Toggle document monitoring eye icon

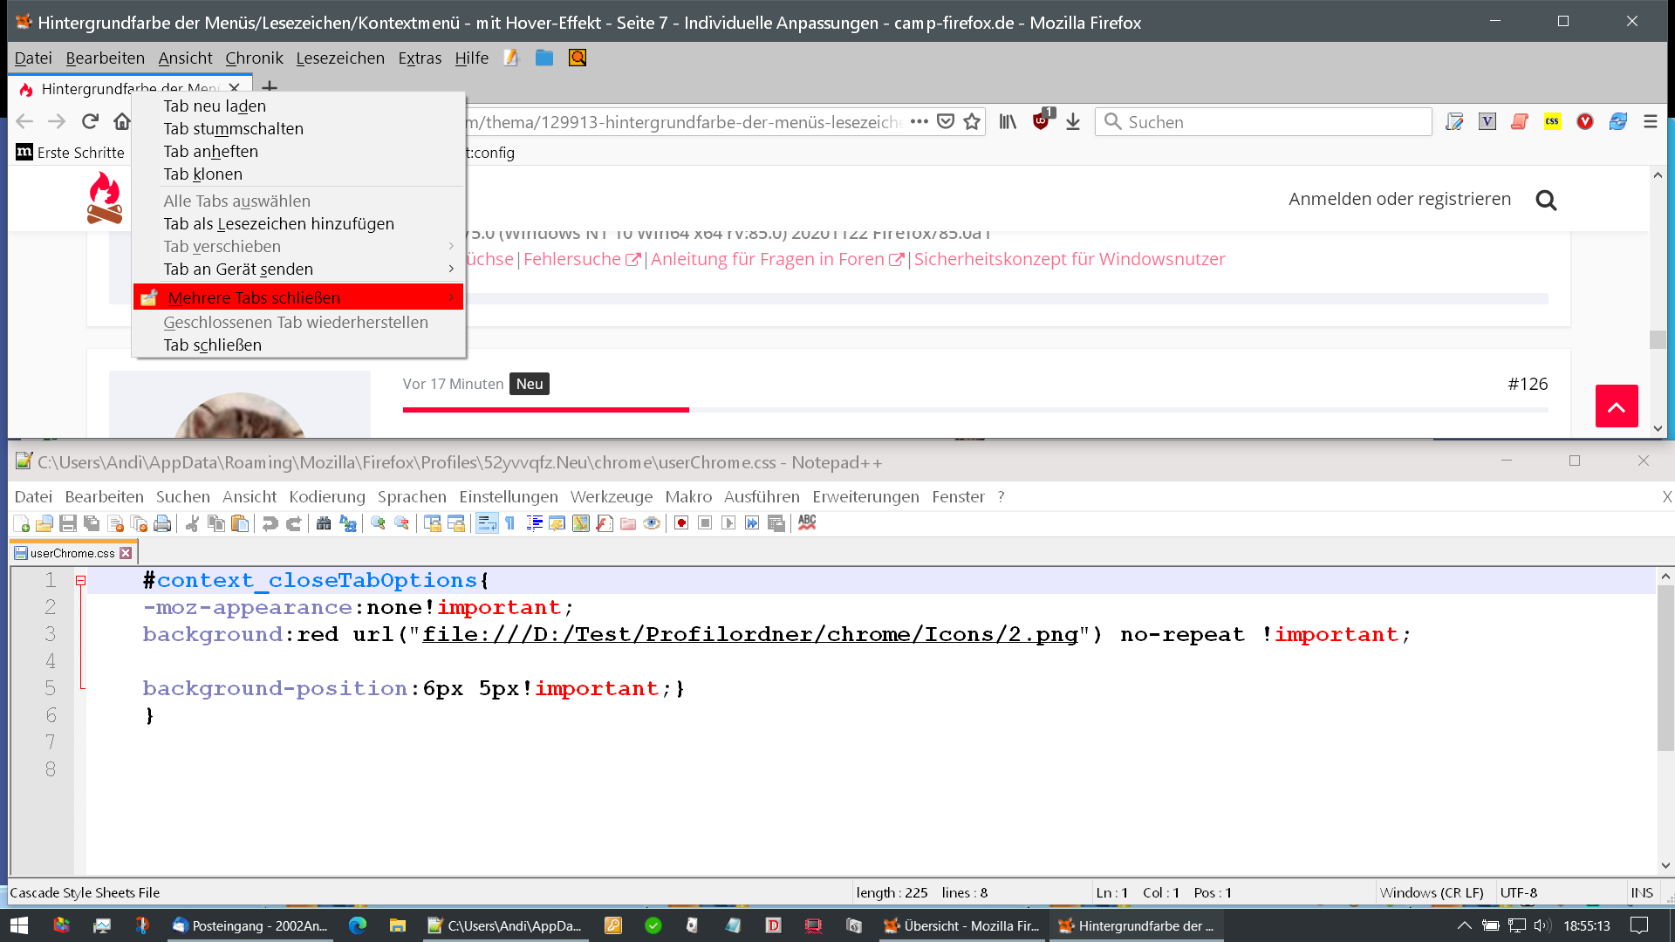pos(652,523)
